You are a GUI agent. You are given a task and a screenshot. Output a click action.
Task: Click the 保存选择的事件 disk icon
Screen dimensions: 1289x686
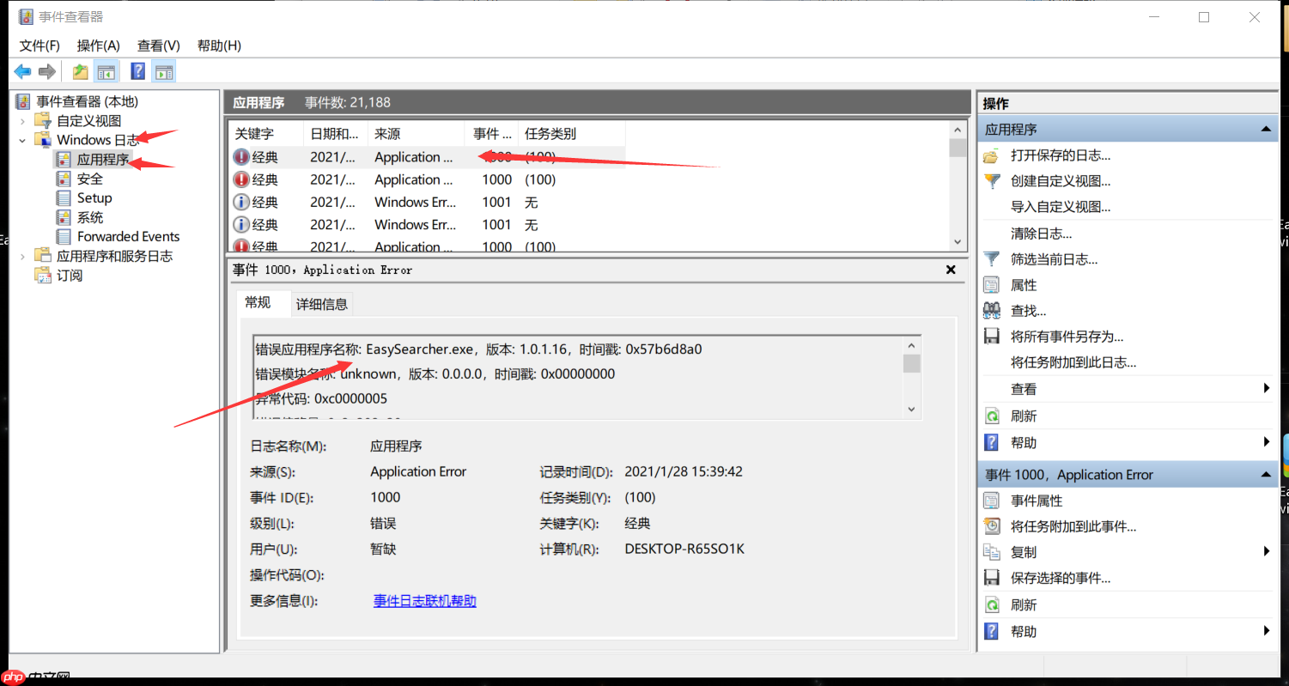[992, 578]
